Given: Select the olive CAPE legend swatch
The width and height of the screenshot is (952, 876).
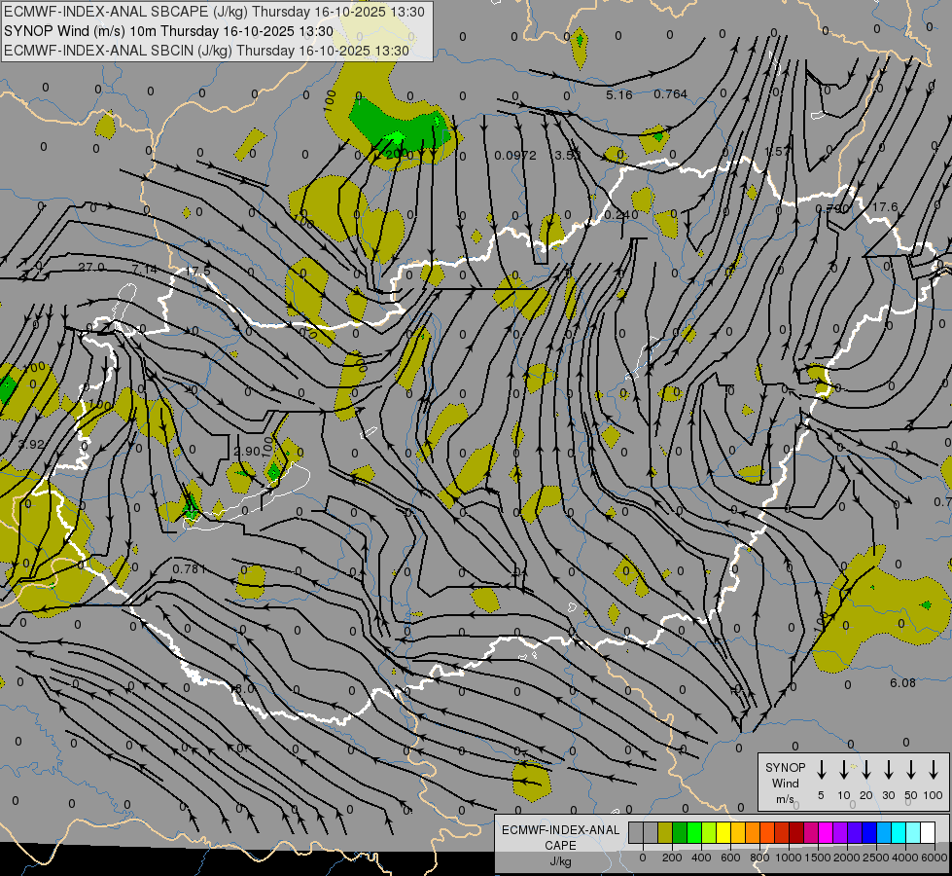Looking at the screenshot, I should pos(665,832).
